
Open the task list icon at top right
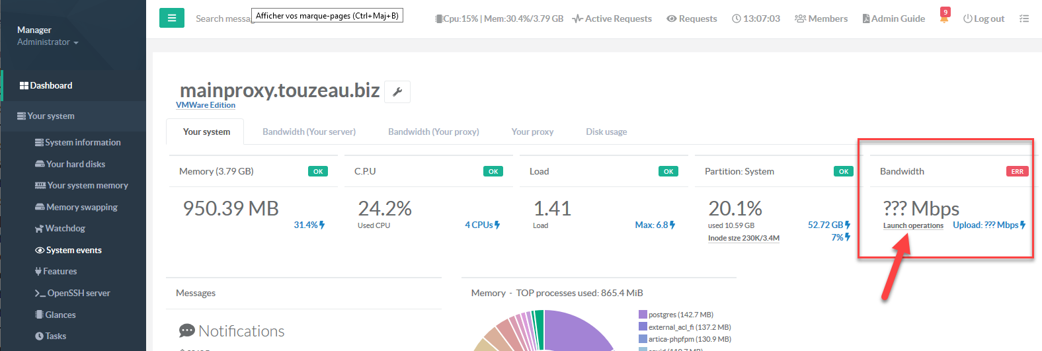[x=1024, y=19]
